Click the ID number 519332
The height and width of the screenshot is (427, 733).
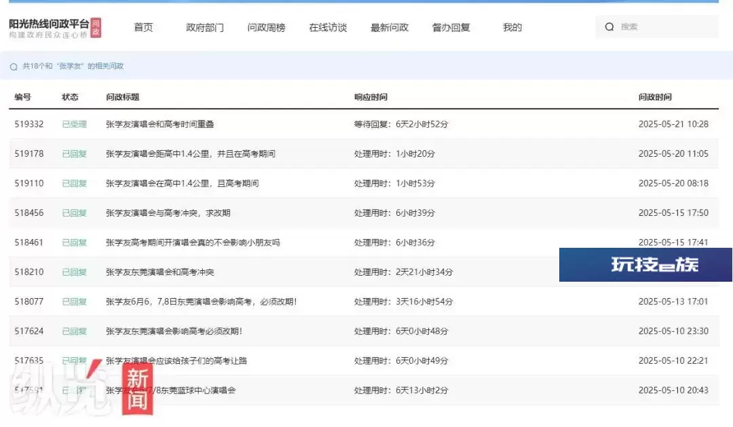coord(29,124)
